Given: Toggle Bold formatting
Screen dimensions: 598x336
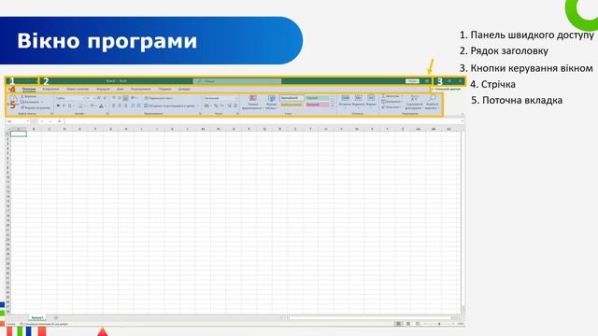Looking at the screenshot, I should pyautogui.click(x=58, y=105).
